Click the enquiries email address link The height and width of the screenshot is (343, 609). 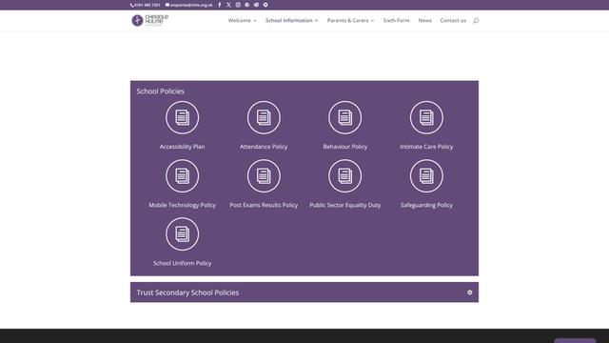pos(189,5)
